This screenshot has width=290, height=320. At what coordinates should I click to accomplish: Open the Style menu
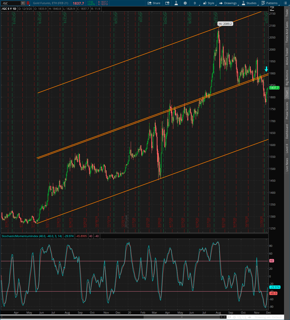209,3
